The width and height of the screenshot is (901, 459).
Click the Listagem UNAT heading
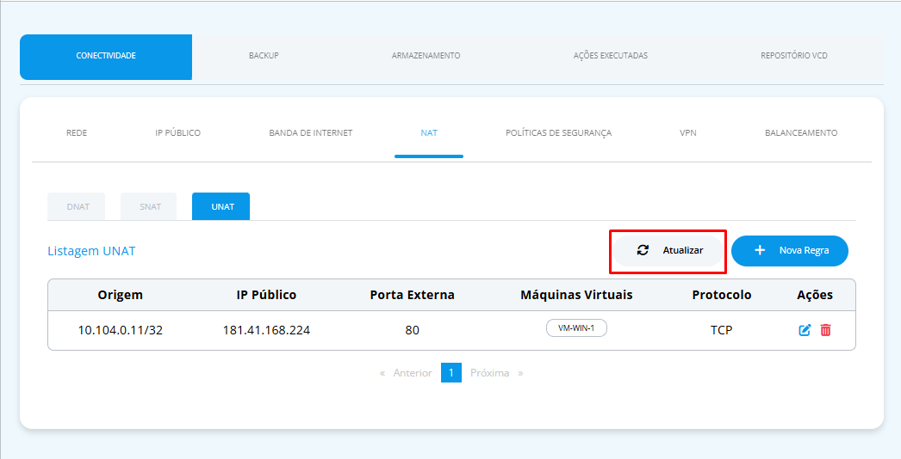tap(91, 251)
